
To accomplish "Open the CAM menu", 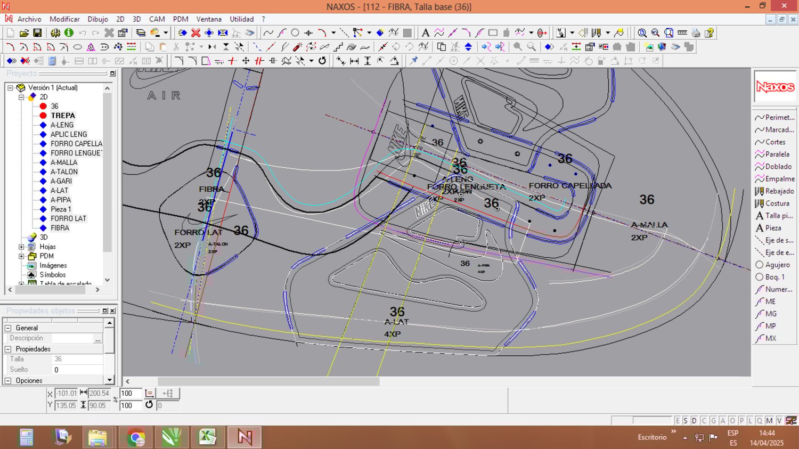I will [x=157, y=19].
